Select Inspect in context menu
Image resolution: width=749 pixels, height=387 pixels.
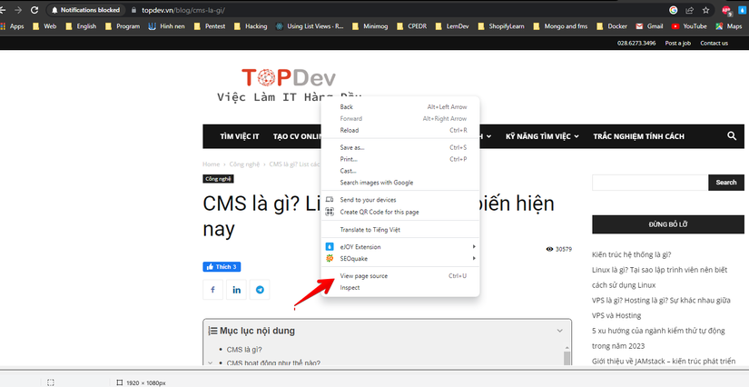pos(399,288)
